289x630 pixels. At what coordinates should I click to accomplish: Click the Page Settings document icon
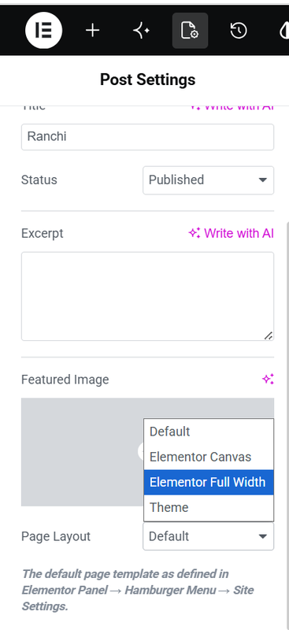click(x=190, y=31)
